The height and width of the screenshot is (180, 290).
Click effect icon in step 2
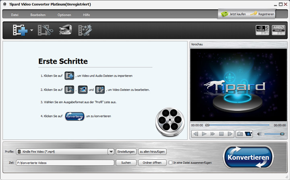coord(100,90)
